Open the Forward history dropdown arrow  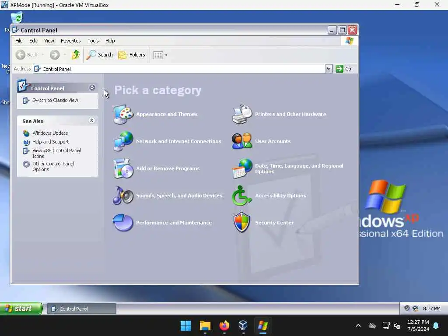(65, 55)
